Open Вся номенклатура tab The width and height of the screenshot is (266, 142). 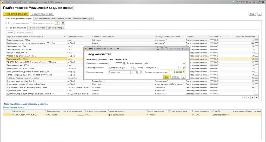coord(56,28)
